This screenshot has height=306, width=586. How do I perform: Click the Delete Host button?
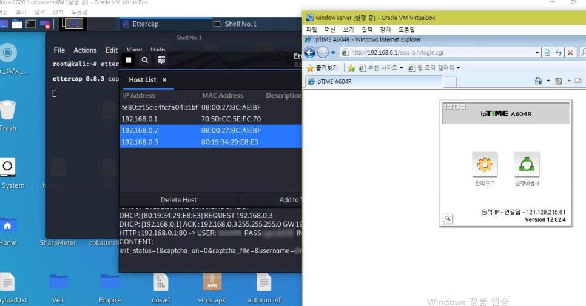click(x=178, y=199)
